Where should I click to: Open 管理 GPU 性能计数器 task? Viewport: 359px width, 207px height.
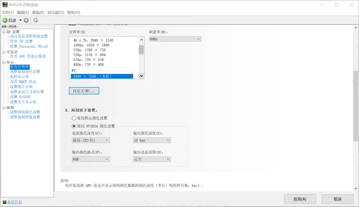28,56
